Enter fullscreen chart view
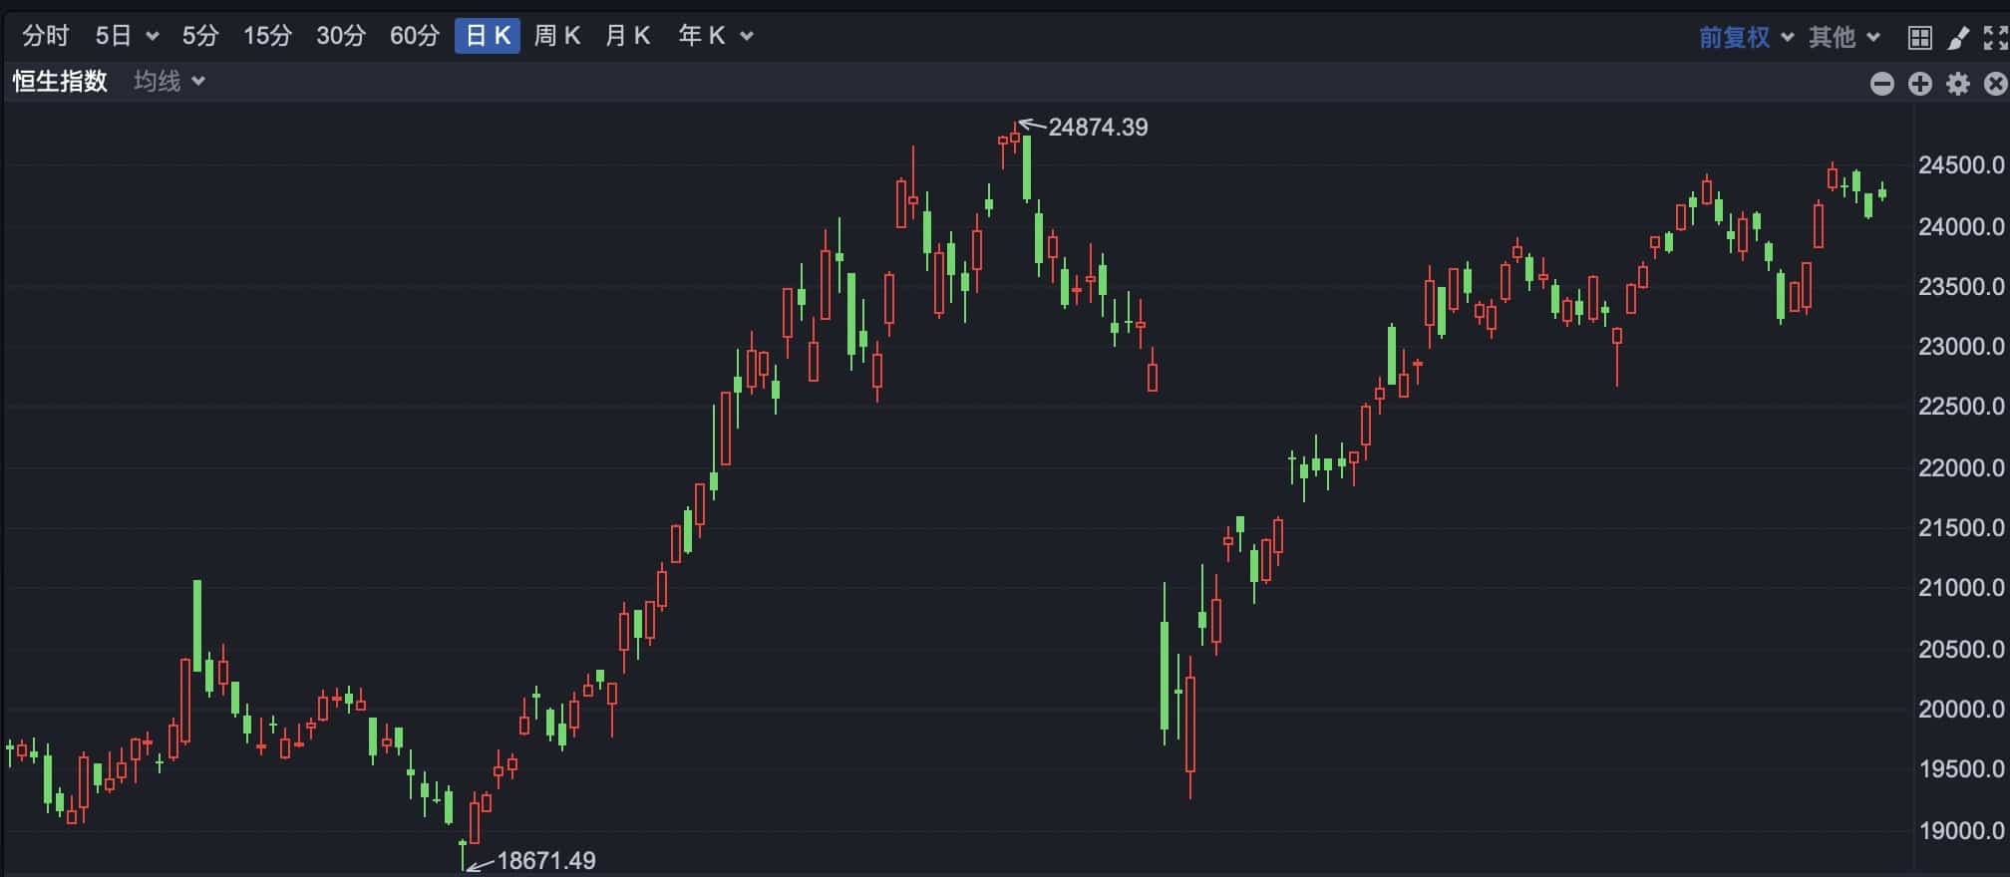 [1995, 38]
